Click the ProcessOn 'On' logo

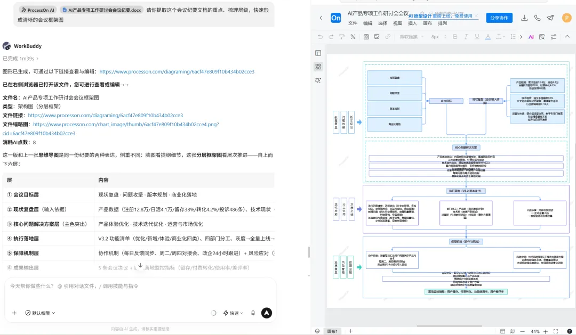(x=336, y=18)
